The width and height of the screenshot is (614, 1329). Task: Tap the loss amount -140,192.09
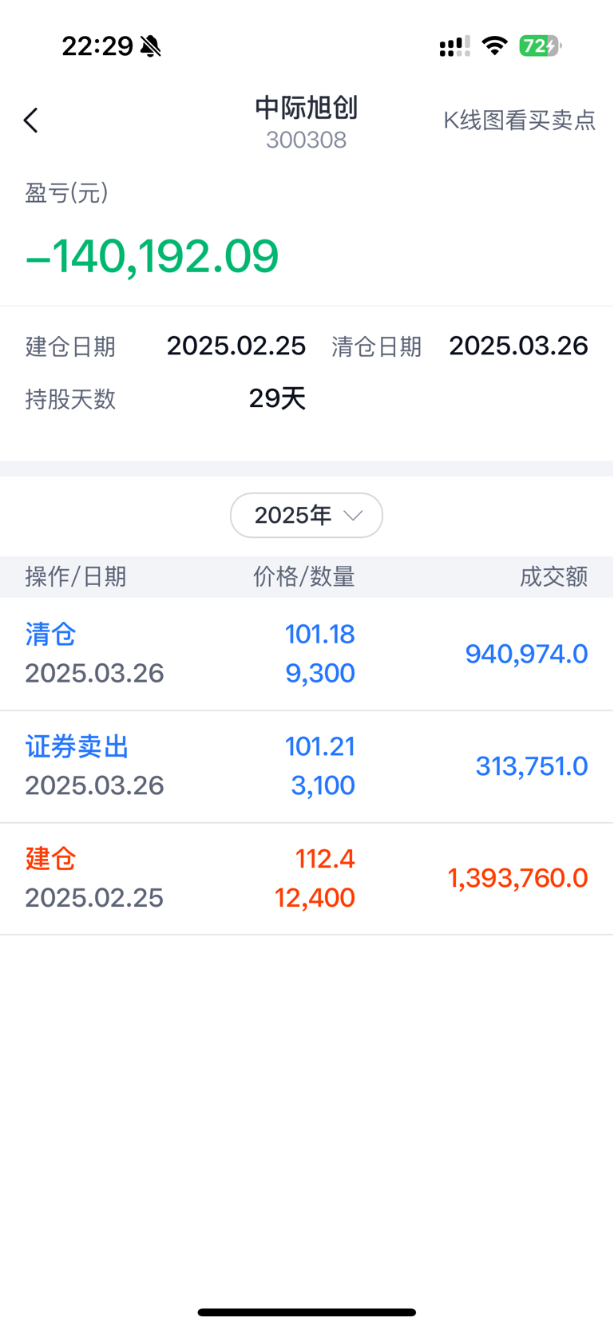click(x=152, y=256)
